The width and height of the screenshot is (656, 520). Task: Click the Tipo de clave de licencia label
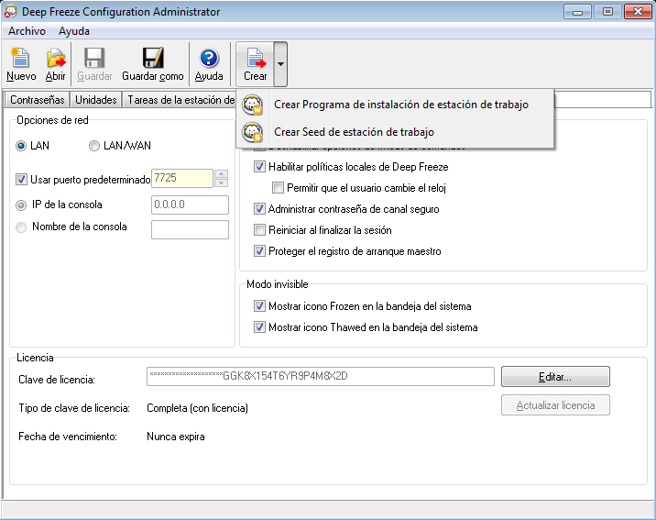pyautogui.click(x=74, y=408)
